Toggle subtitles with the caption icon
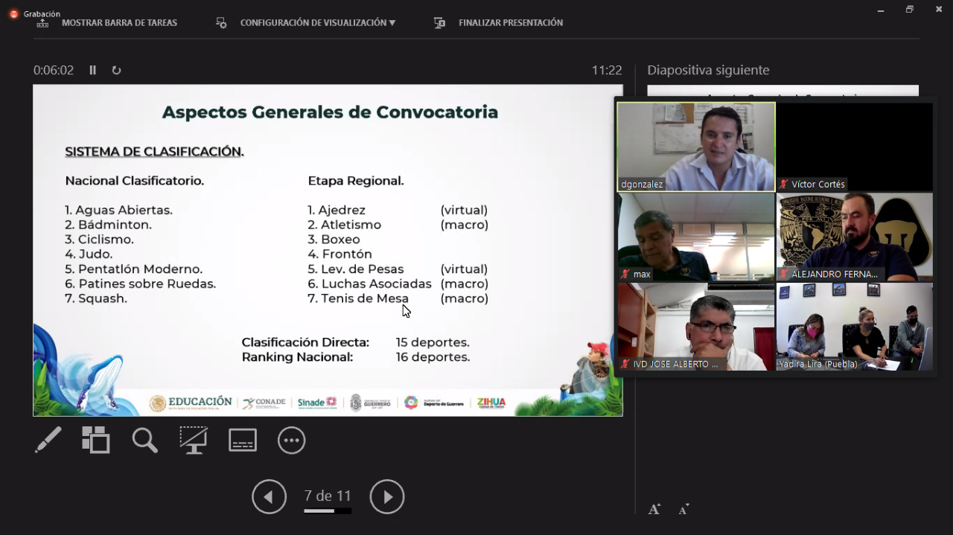This screenshot has height=535, width=953. pos(243,440)
